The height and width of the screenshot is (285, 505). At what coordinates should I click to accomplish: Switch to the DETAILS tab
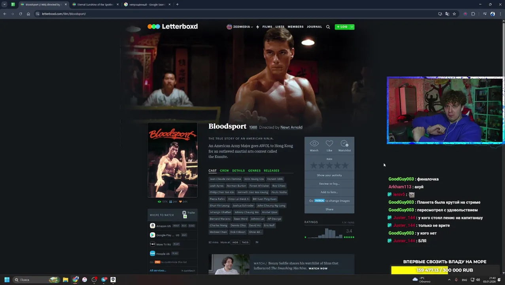(x=238, y=171)
